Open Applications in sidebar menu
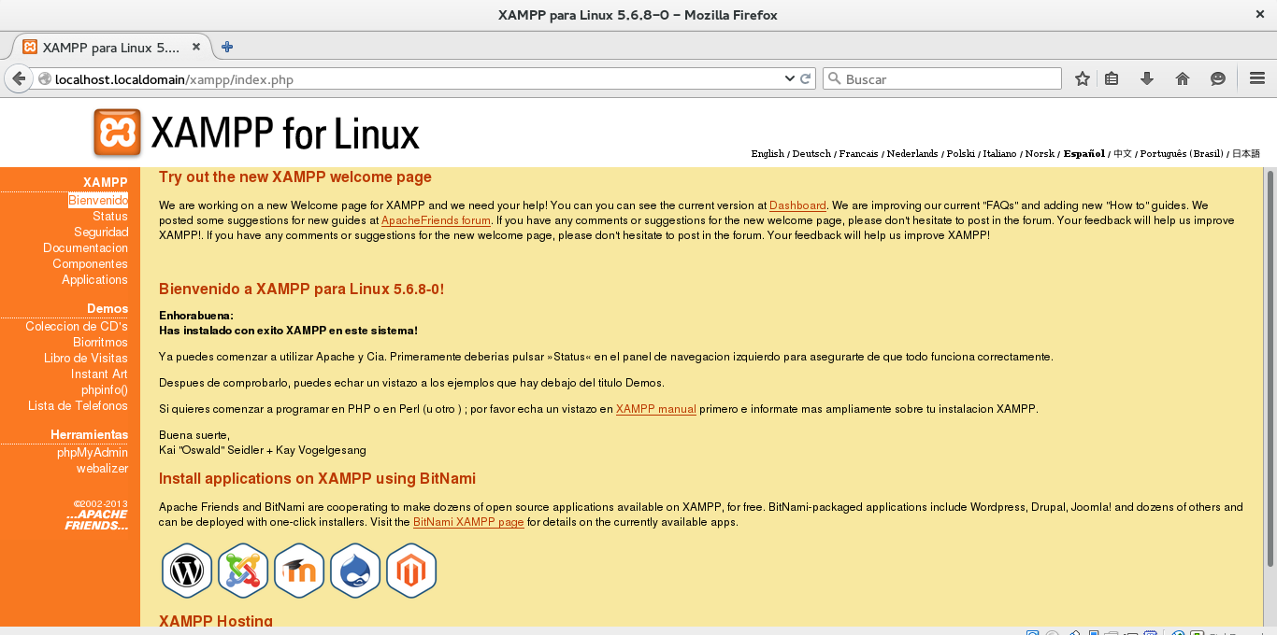 coord(94,280)
